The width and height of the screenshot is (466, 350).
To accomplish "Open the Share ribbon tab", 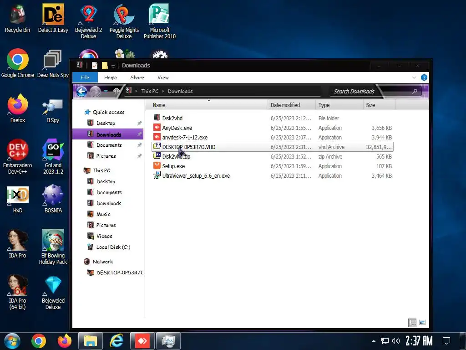I will (x=137, y=77).
